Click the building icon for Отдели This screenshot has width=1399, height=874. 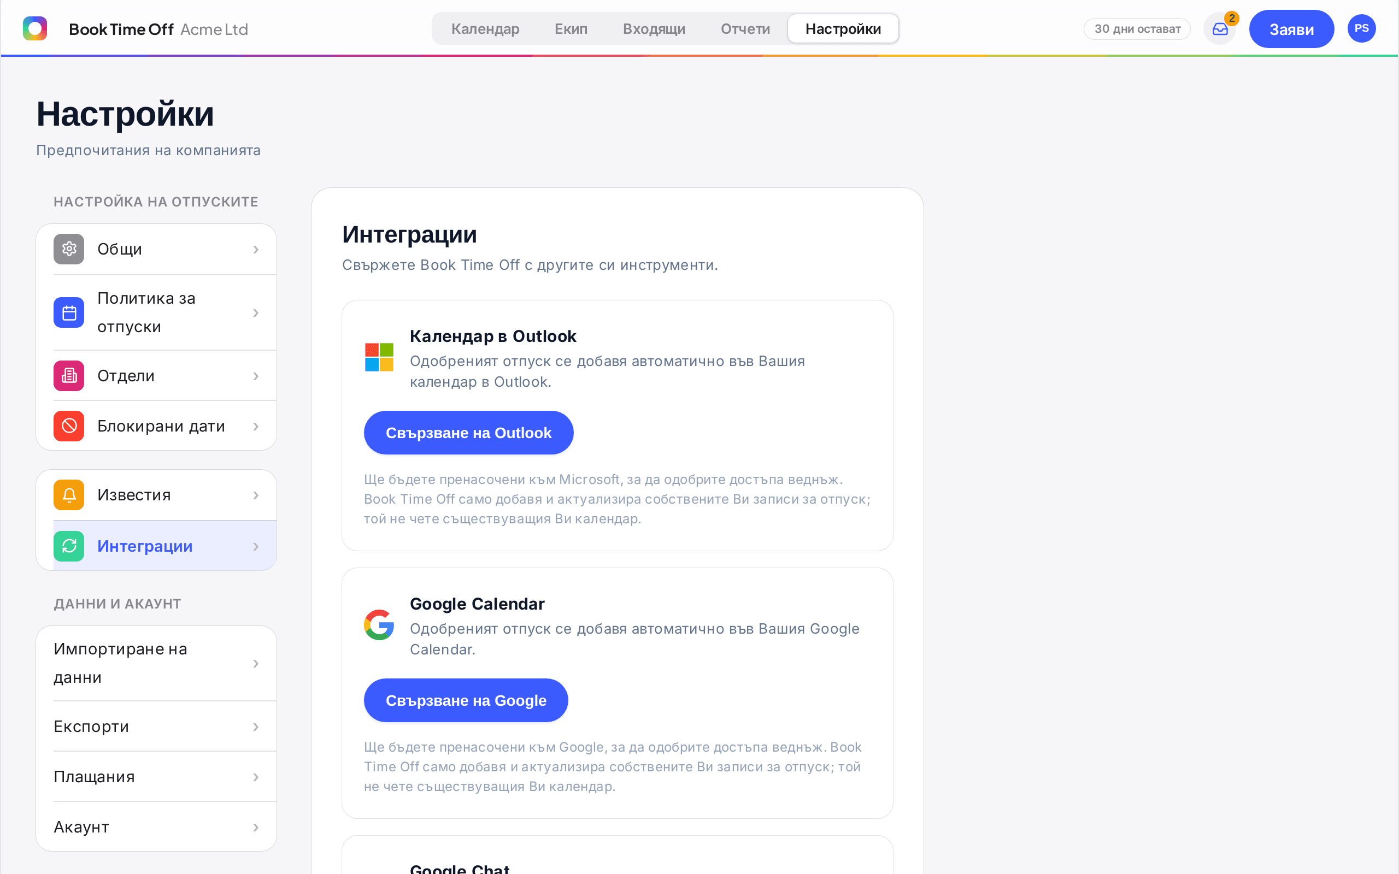click(x=69, y=376)
